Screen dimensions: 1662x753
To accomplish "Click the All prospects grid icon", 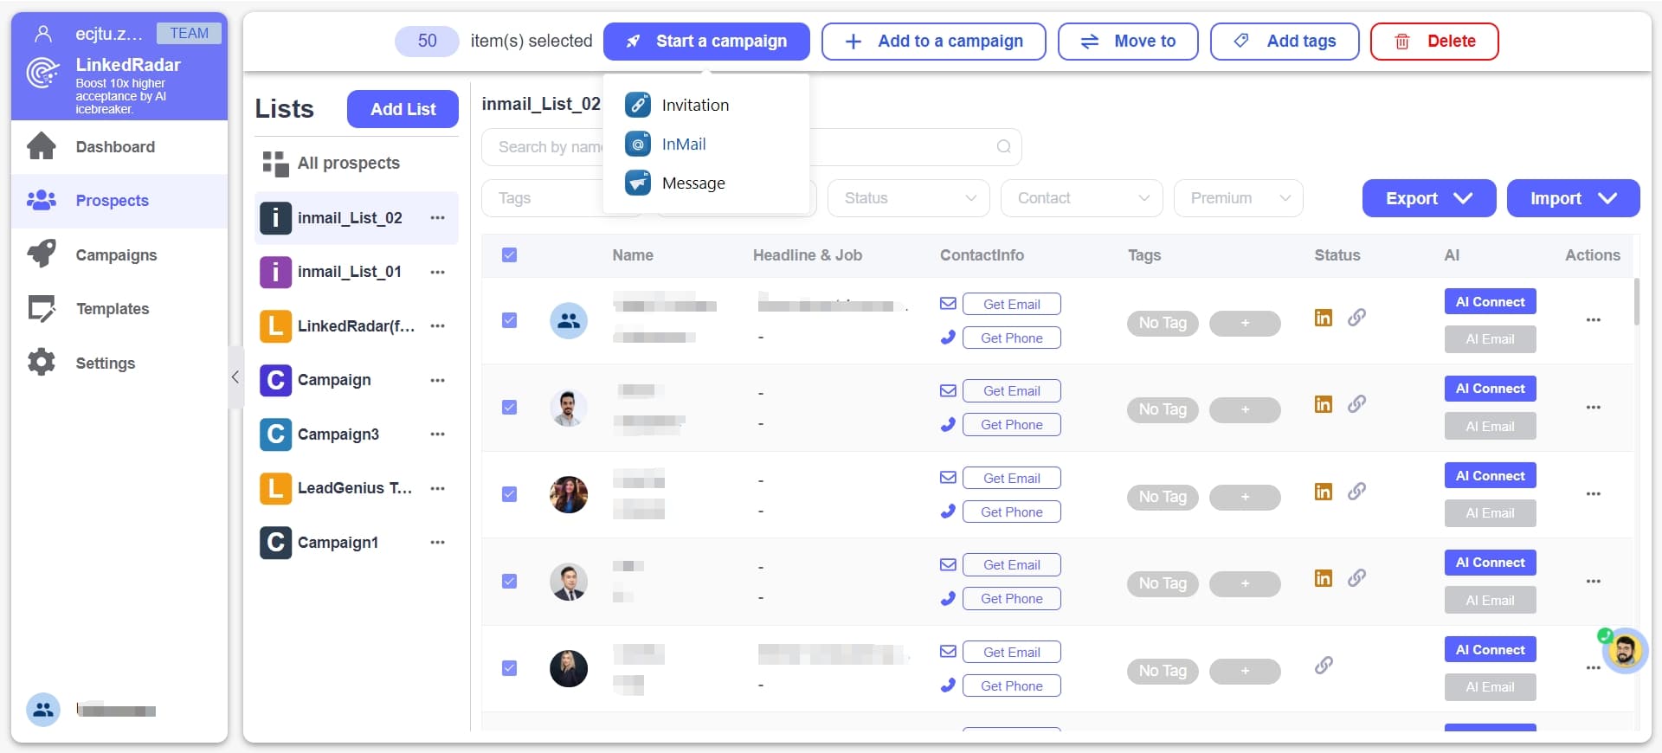I will click(275, 164).
